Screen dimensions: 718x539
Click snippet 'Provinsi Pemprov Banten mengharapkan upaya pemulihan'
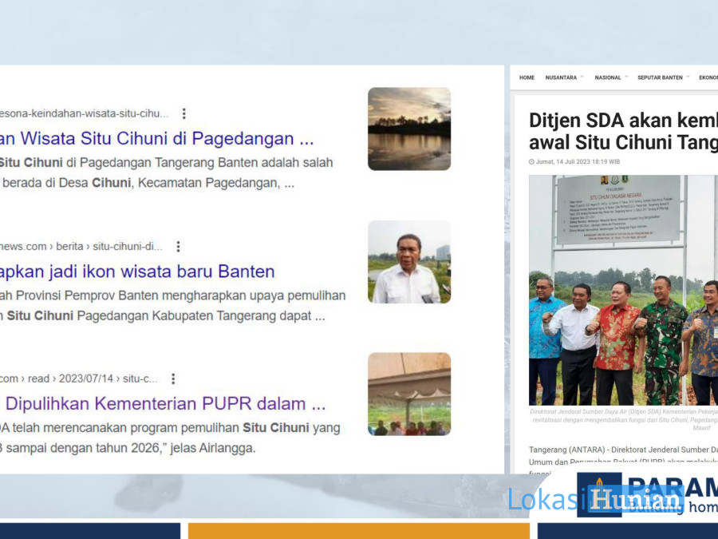coord(172,295)
